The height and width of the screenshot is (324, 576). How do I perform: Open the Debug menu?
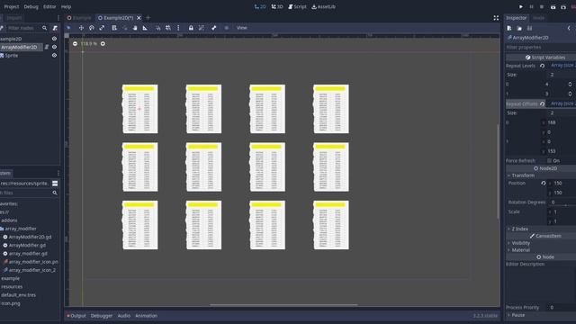(x=31, y=6)
